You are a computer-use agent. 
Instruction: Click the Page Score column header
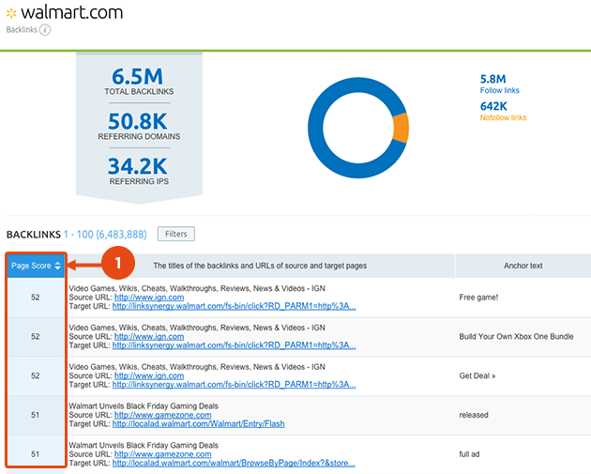click(36, 266)
